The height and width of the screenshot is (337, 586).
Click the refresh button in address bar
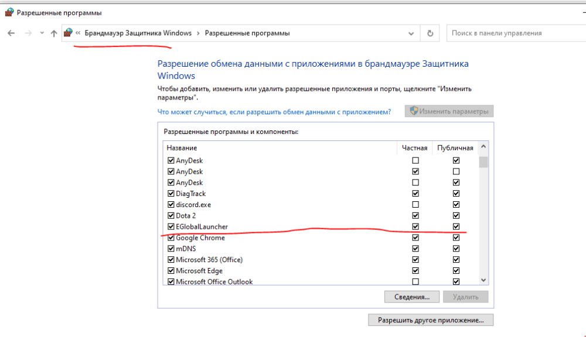(x=430, y=33)
